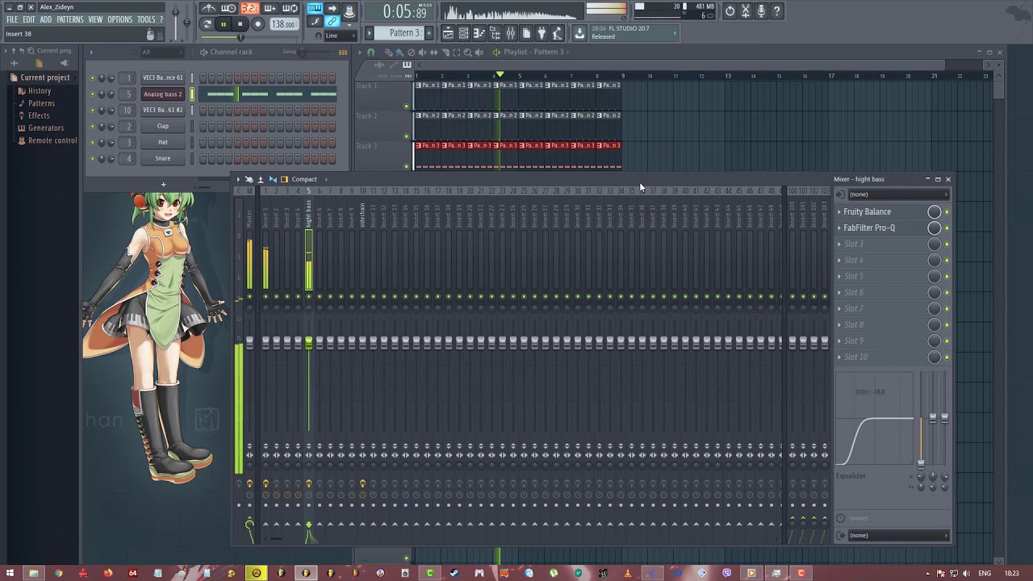Toggle the countdown before recording 3.2.1 icon
This screenshot has height=581, width=1033.
point(249,9)
